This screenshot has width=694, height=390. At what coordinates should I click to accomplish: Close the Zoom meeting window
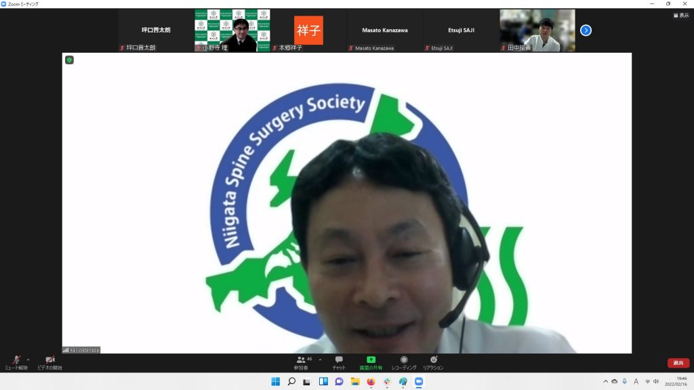coord(685,4)
